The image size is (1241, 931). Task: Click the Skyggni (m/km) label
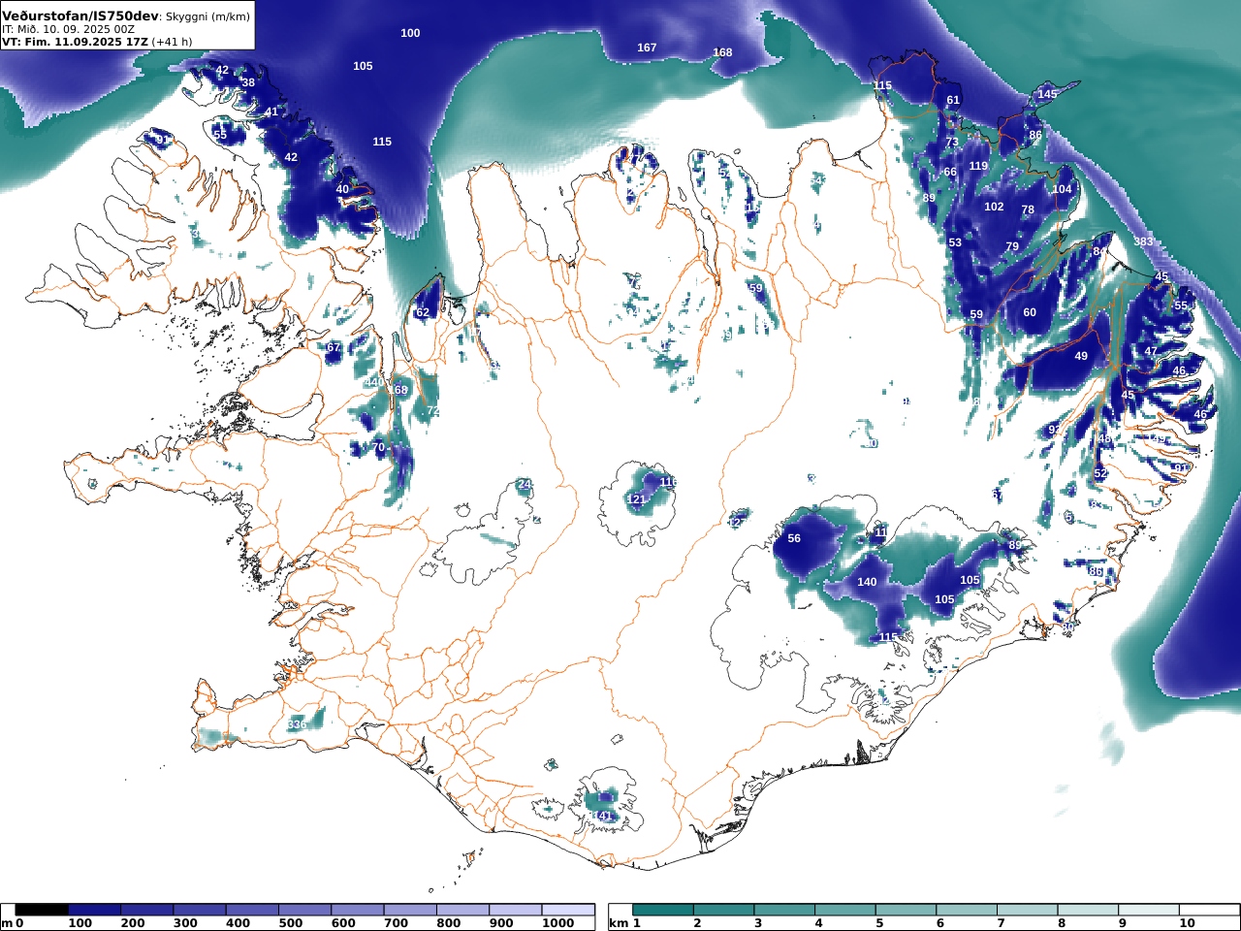pyautogui.click(x=207, y=16)
